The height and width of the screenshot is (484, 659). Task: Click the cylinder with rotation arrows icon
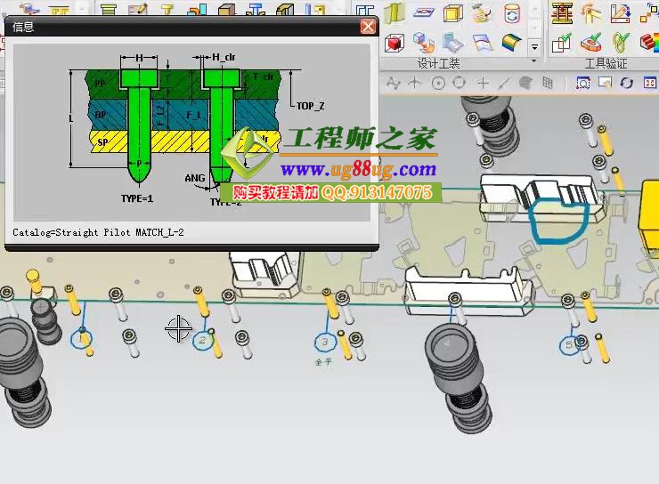(511, 13)
